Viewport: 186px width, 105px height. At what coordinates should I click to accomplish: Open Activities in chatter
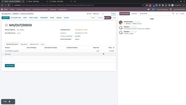pos(144,14)
